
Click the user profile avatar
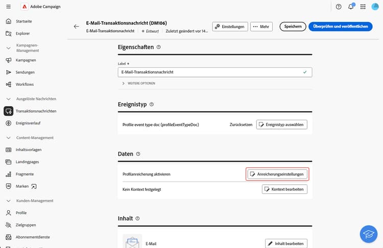point(375,7)
